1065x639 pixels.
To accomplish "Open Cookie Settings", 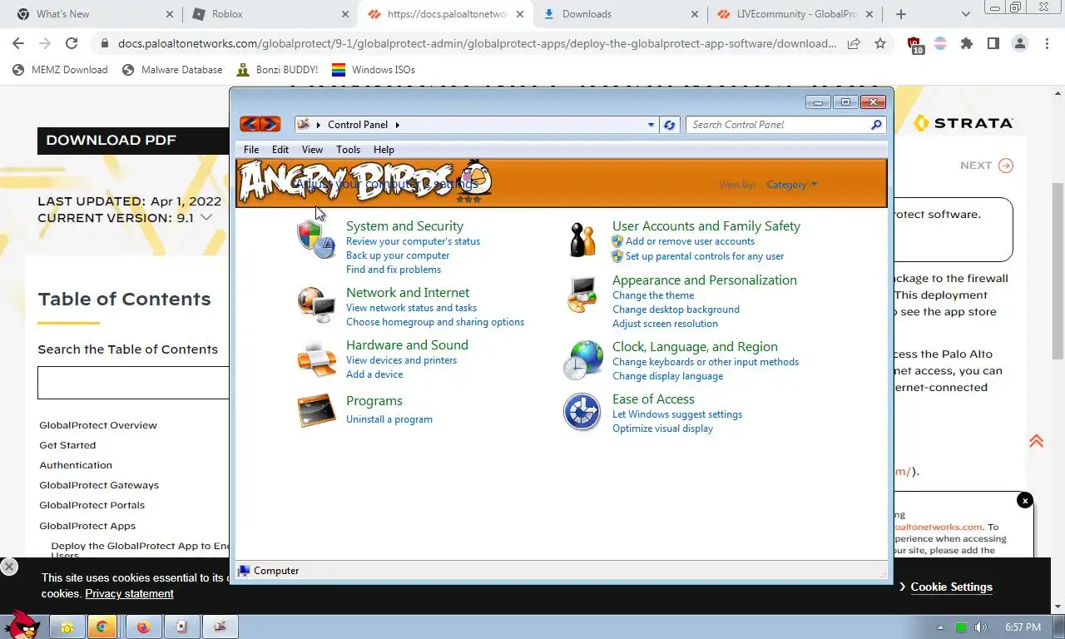I will pyautogui.click(x=951, y=587).
